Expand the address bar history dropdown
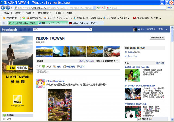This screenshot has width=174, height=122. click(x=94, y=8)
